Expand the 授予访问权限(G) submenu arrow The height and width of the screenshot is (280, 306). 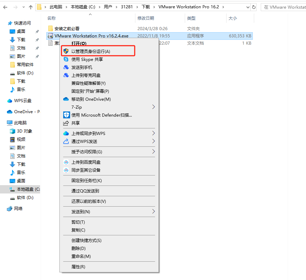point(153,152)
